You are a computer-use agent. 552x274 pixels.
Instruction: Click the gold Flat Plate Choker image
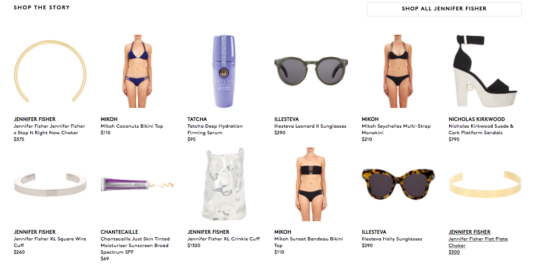coord(484,184)
